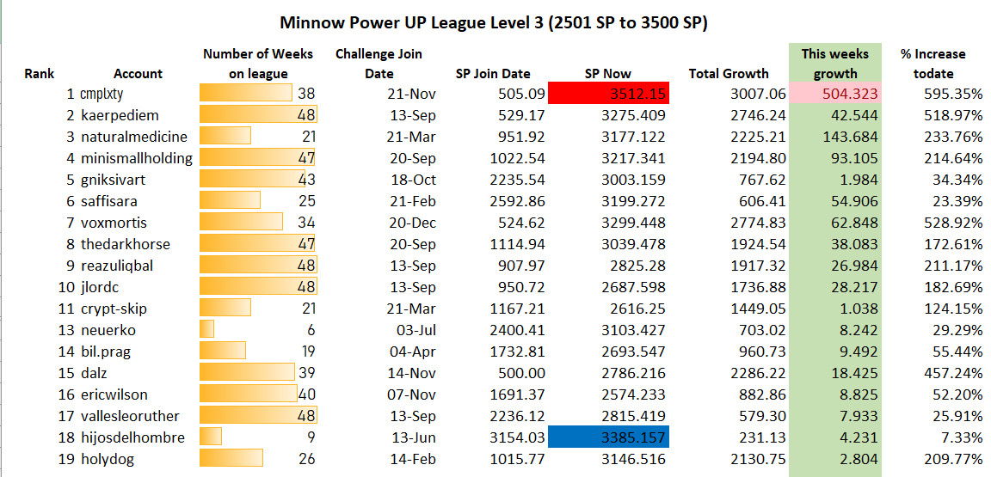Select SP Join Date value 500.00
Image resolution: width=991 pixels, height=477 pixels.
pos(521,373)
